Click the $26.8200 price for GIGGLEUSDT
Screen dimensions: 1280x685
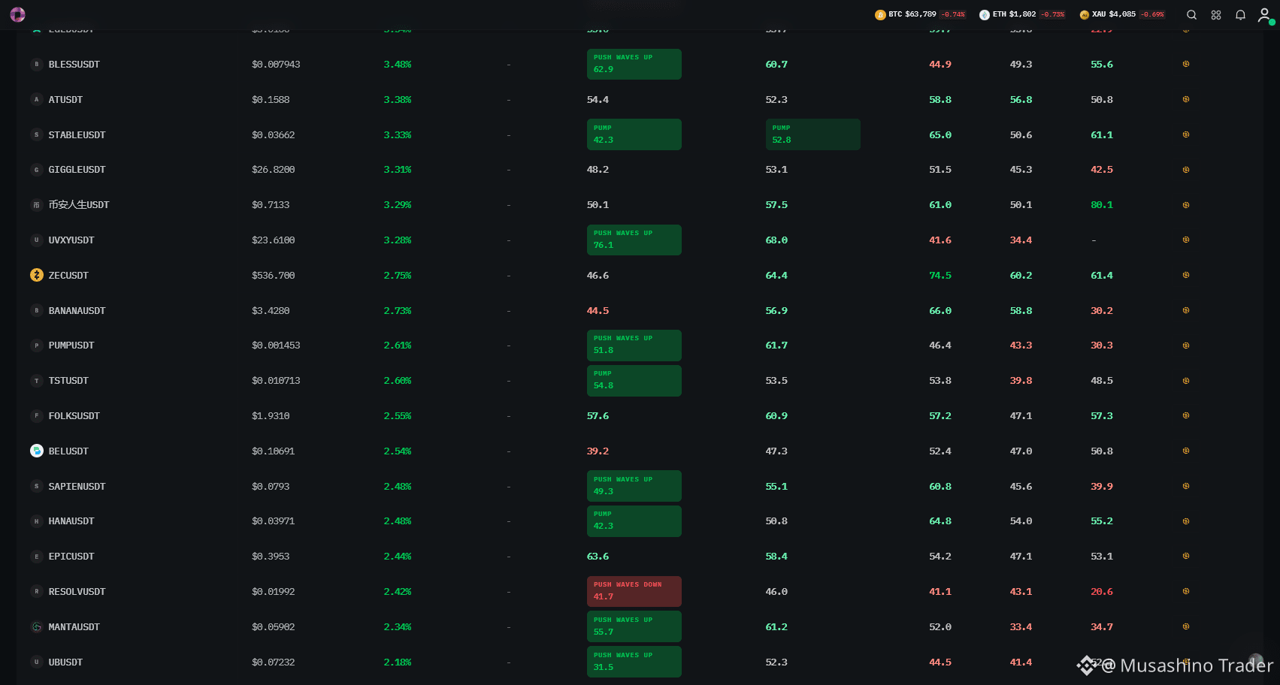point(273,170)
